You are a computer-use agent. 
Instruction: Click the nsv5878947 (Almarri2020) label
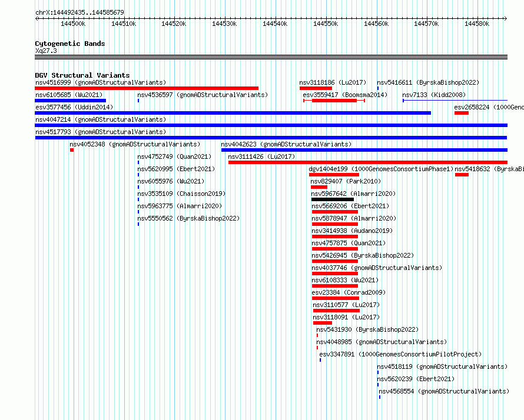(x=354, y=218)
